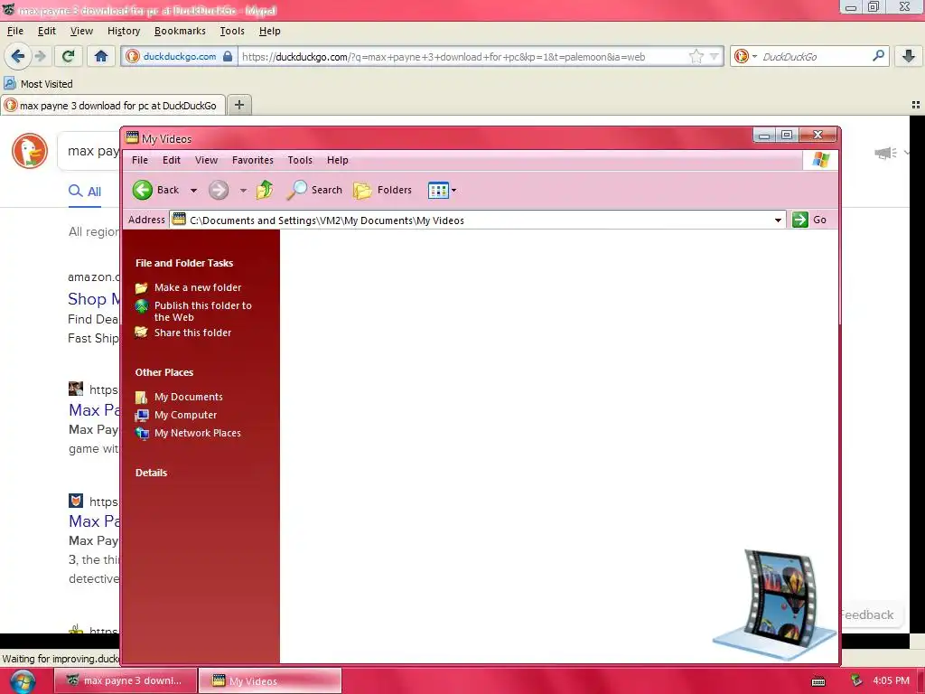Open the bookmark star's dropdown arrow

[x=715, y=57]
